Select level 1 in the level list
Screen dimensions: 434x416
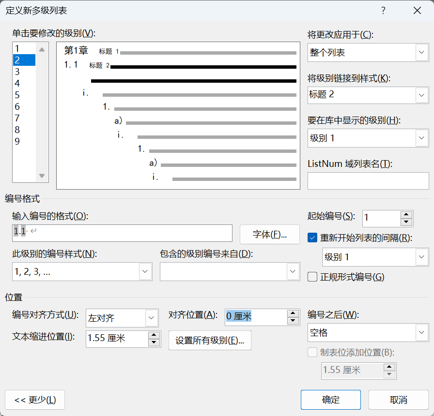tap(24, 48)
